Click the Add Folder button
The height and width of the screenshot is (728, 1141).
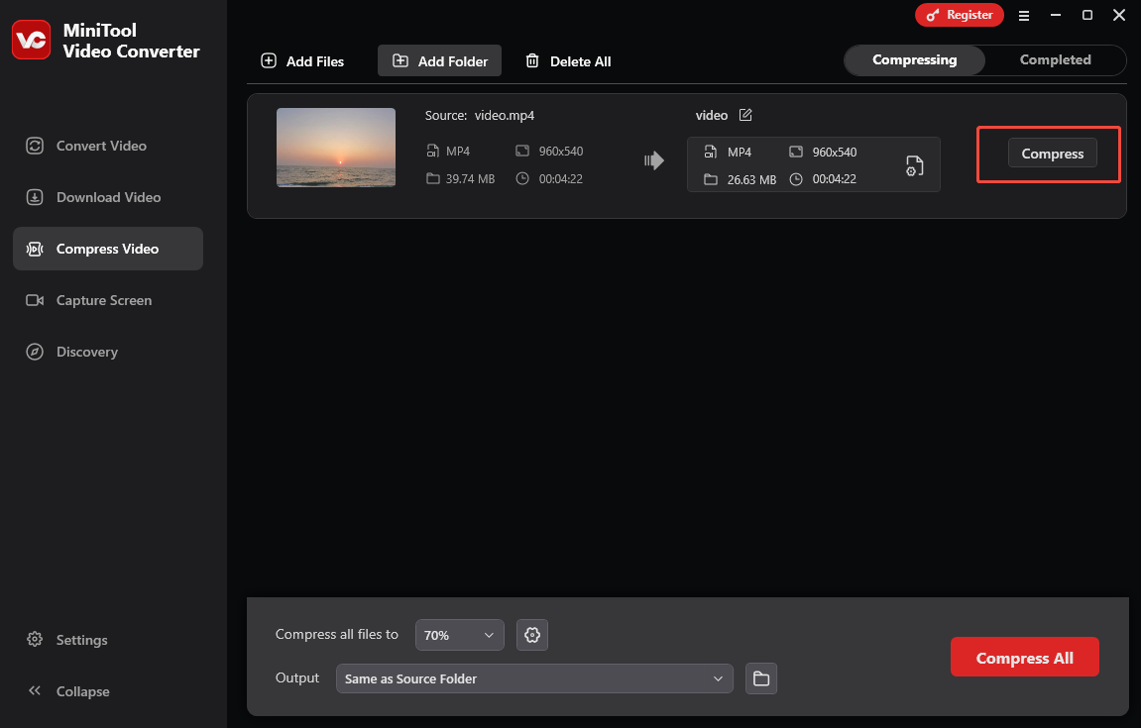tap(439, 61)
